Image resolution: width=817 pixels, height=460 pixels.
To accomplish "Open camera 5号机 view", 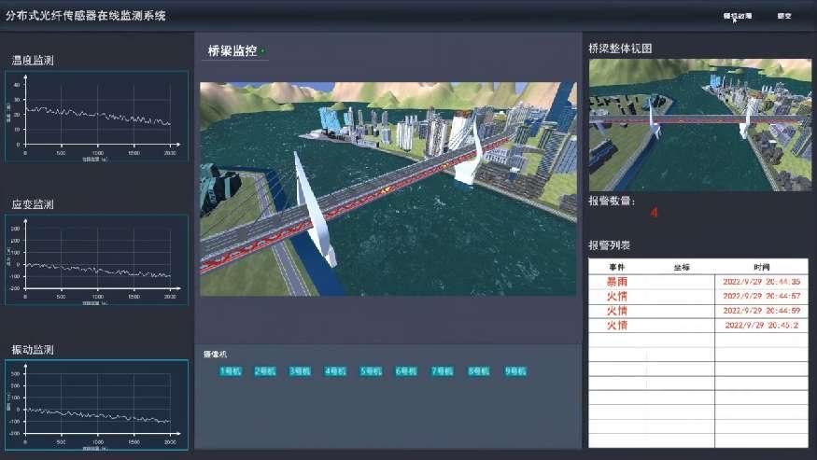I will coord(372,371).
